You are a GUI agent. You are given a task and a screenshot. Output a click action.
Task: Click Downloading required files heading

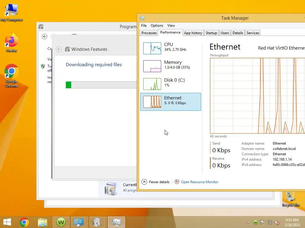pyautogui.click(x=94, y=64)
